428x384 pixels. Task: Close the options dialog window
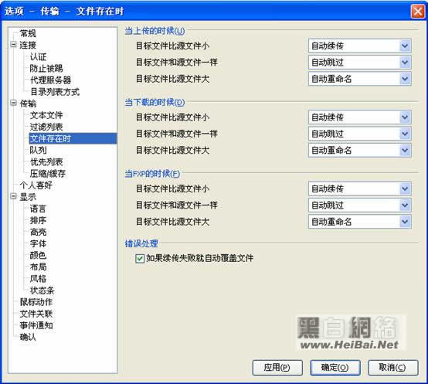click(418, 12)
